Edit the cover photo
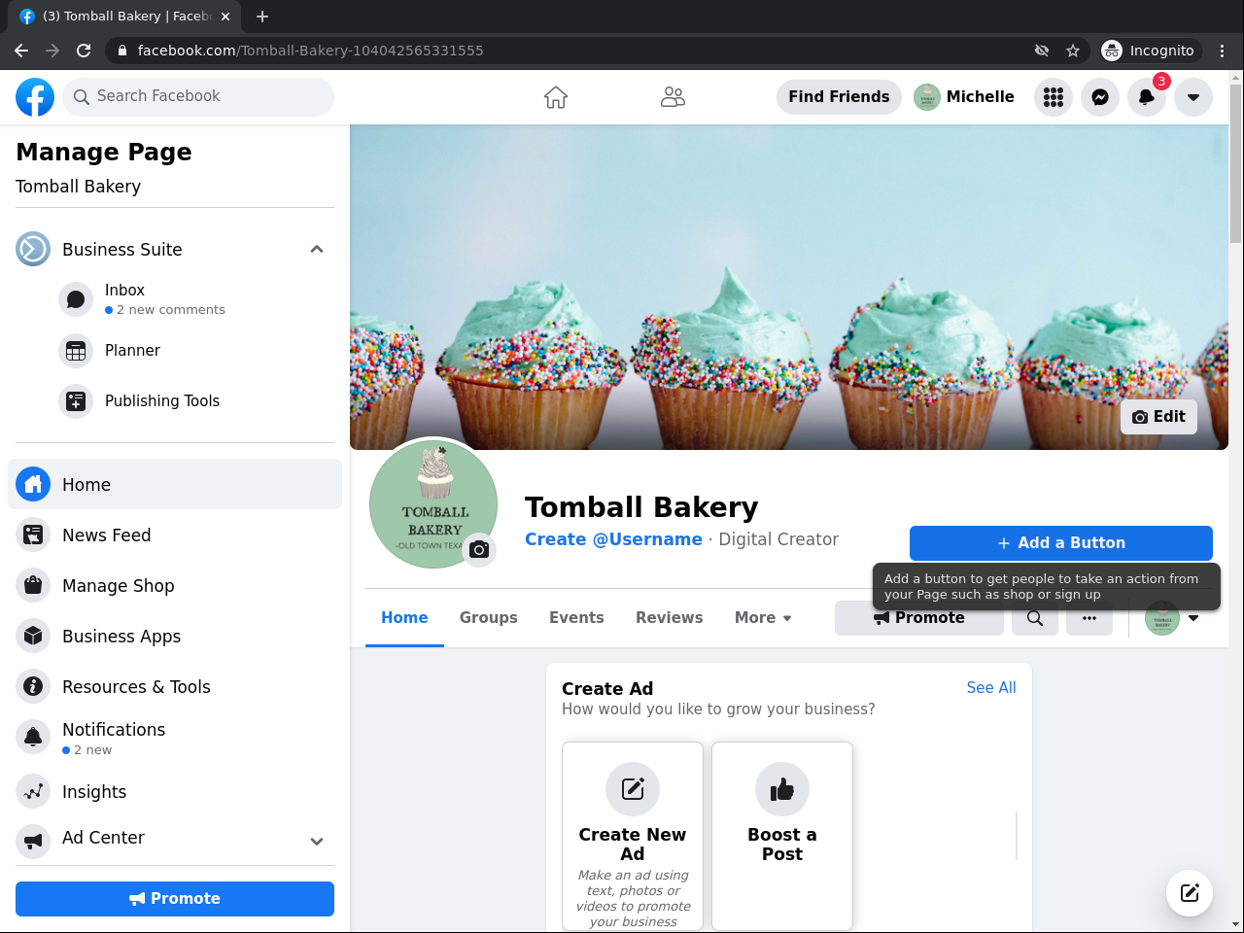The width and height of the screenshot is (1244, 933). pos(1158,416)
